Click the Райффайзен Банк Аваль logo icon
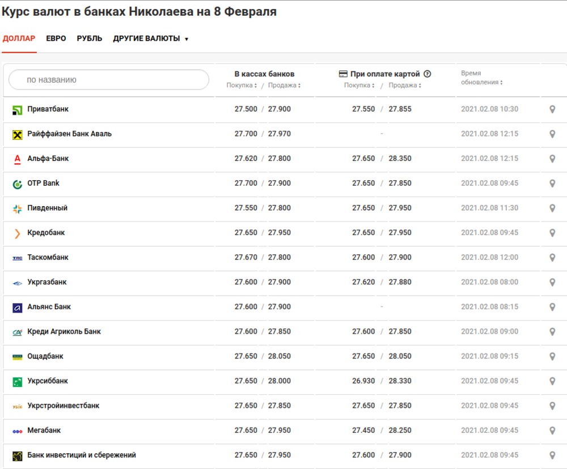The width and height of the screenshot is (567, 469). tap(18, 135)
